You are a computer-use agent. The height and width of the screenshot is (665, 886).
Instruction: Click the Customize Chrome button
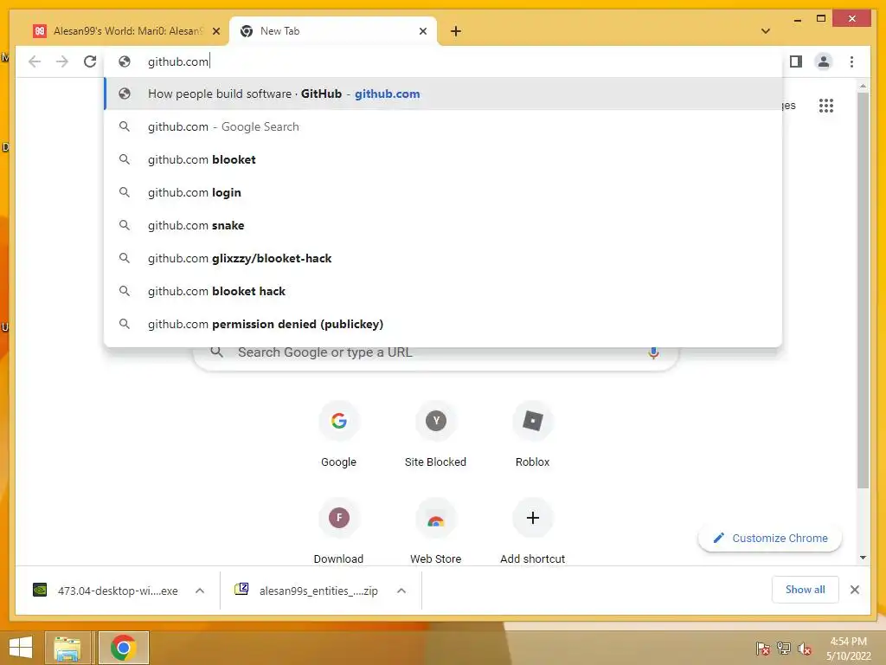point(769,539)
